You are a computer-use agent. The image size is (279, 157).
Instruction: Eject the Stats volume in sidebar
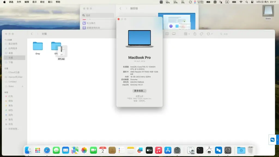coord(22,86)
